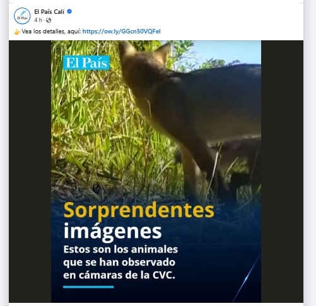Click the fox's ear in the video
The height and width of the screenshot is (306, 316).
tap(163, 52)
